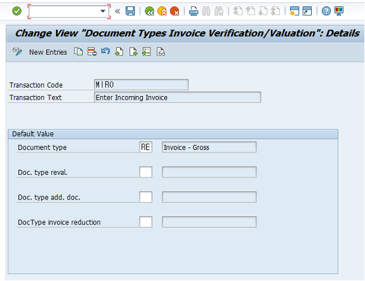Collapse the command field with double chevron

117,11
